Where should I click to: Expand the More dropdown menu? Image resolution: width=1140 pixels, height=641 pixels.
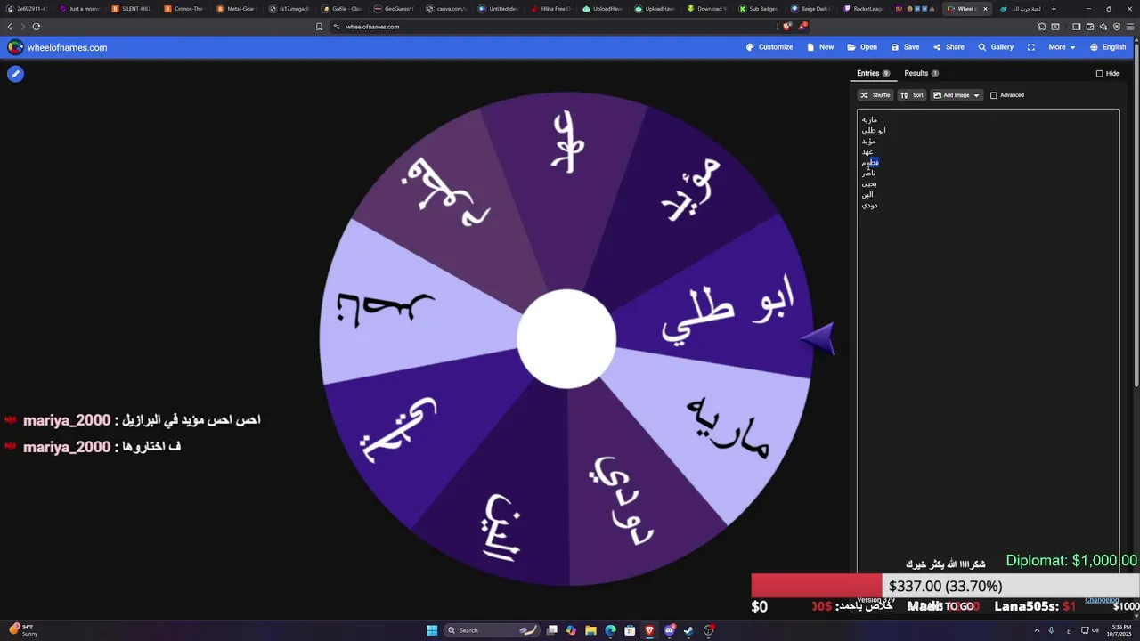[1062, 47]
